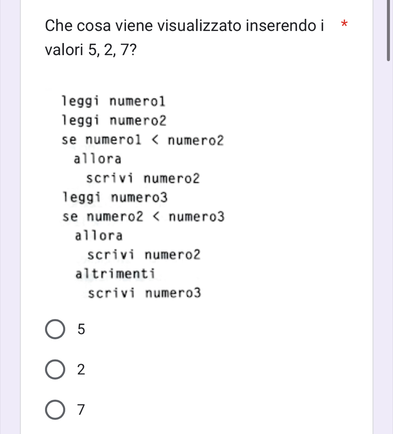The height and width of the screenshot is (434, 393).
Task: Click the "leggi numero2" code line
Action: point(114,120)
